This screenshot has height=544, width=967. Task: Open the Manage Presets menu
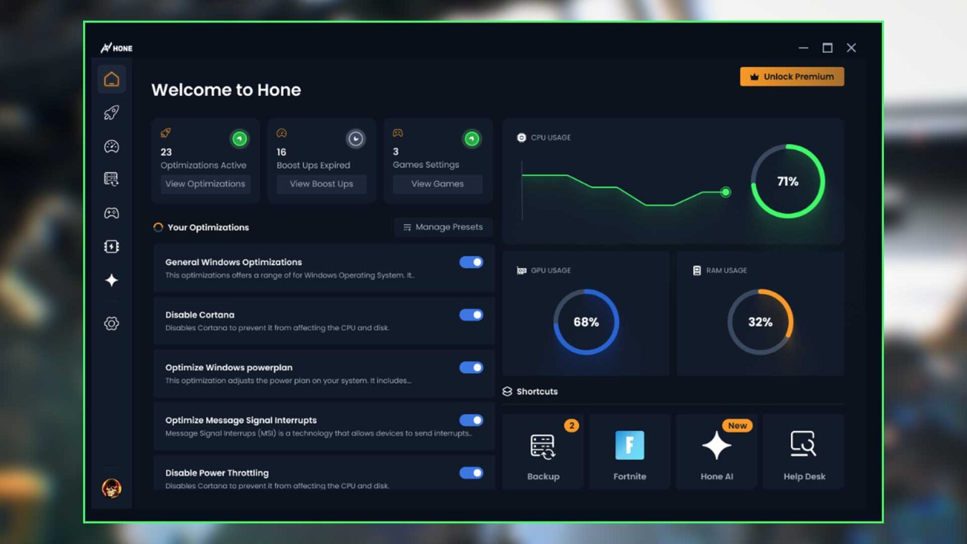(443, 227)
